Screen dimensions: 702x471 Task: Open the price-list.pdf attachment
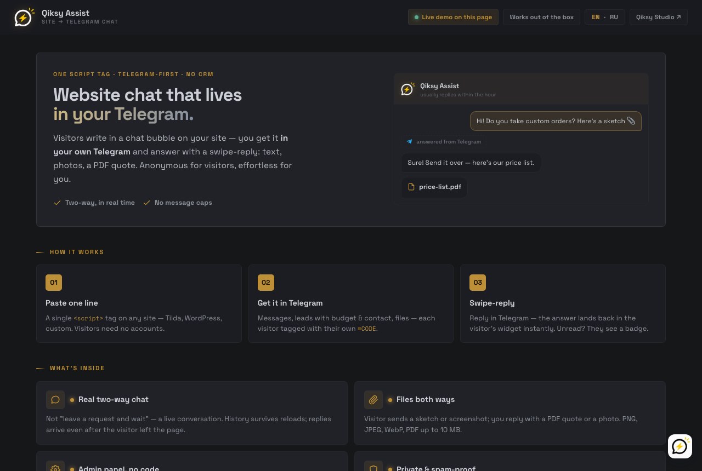(434, 187)
